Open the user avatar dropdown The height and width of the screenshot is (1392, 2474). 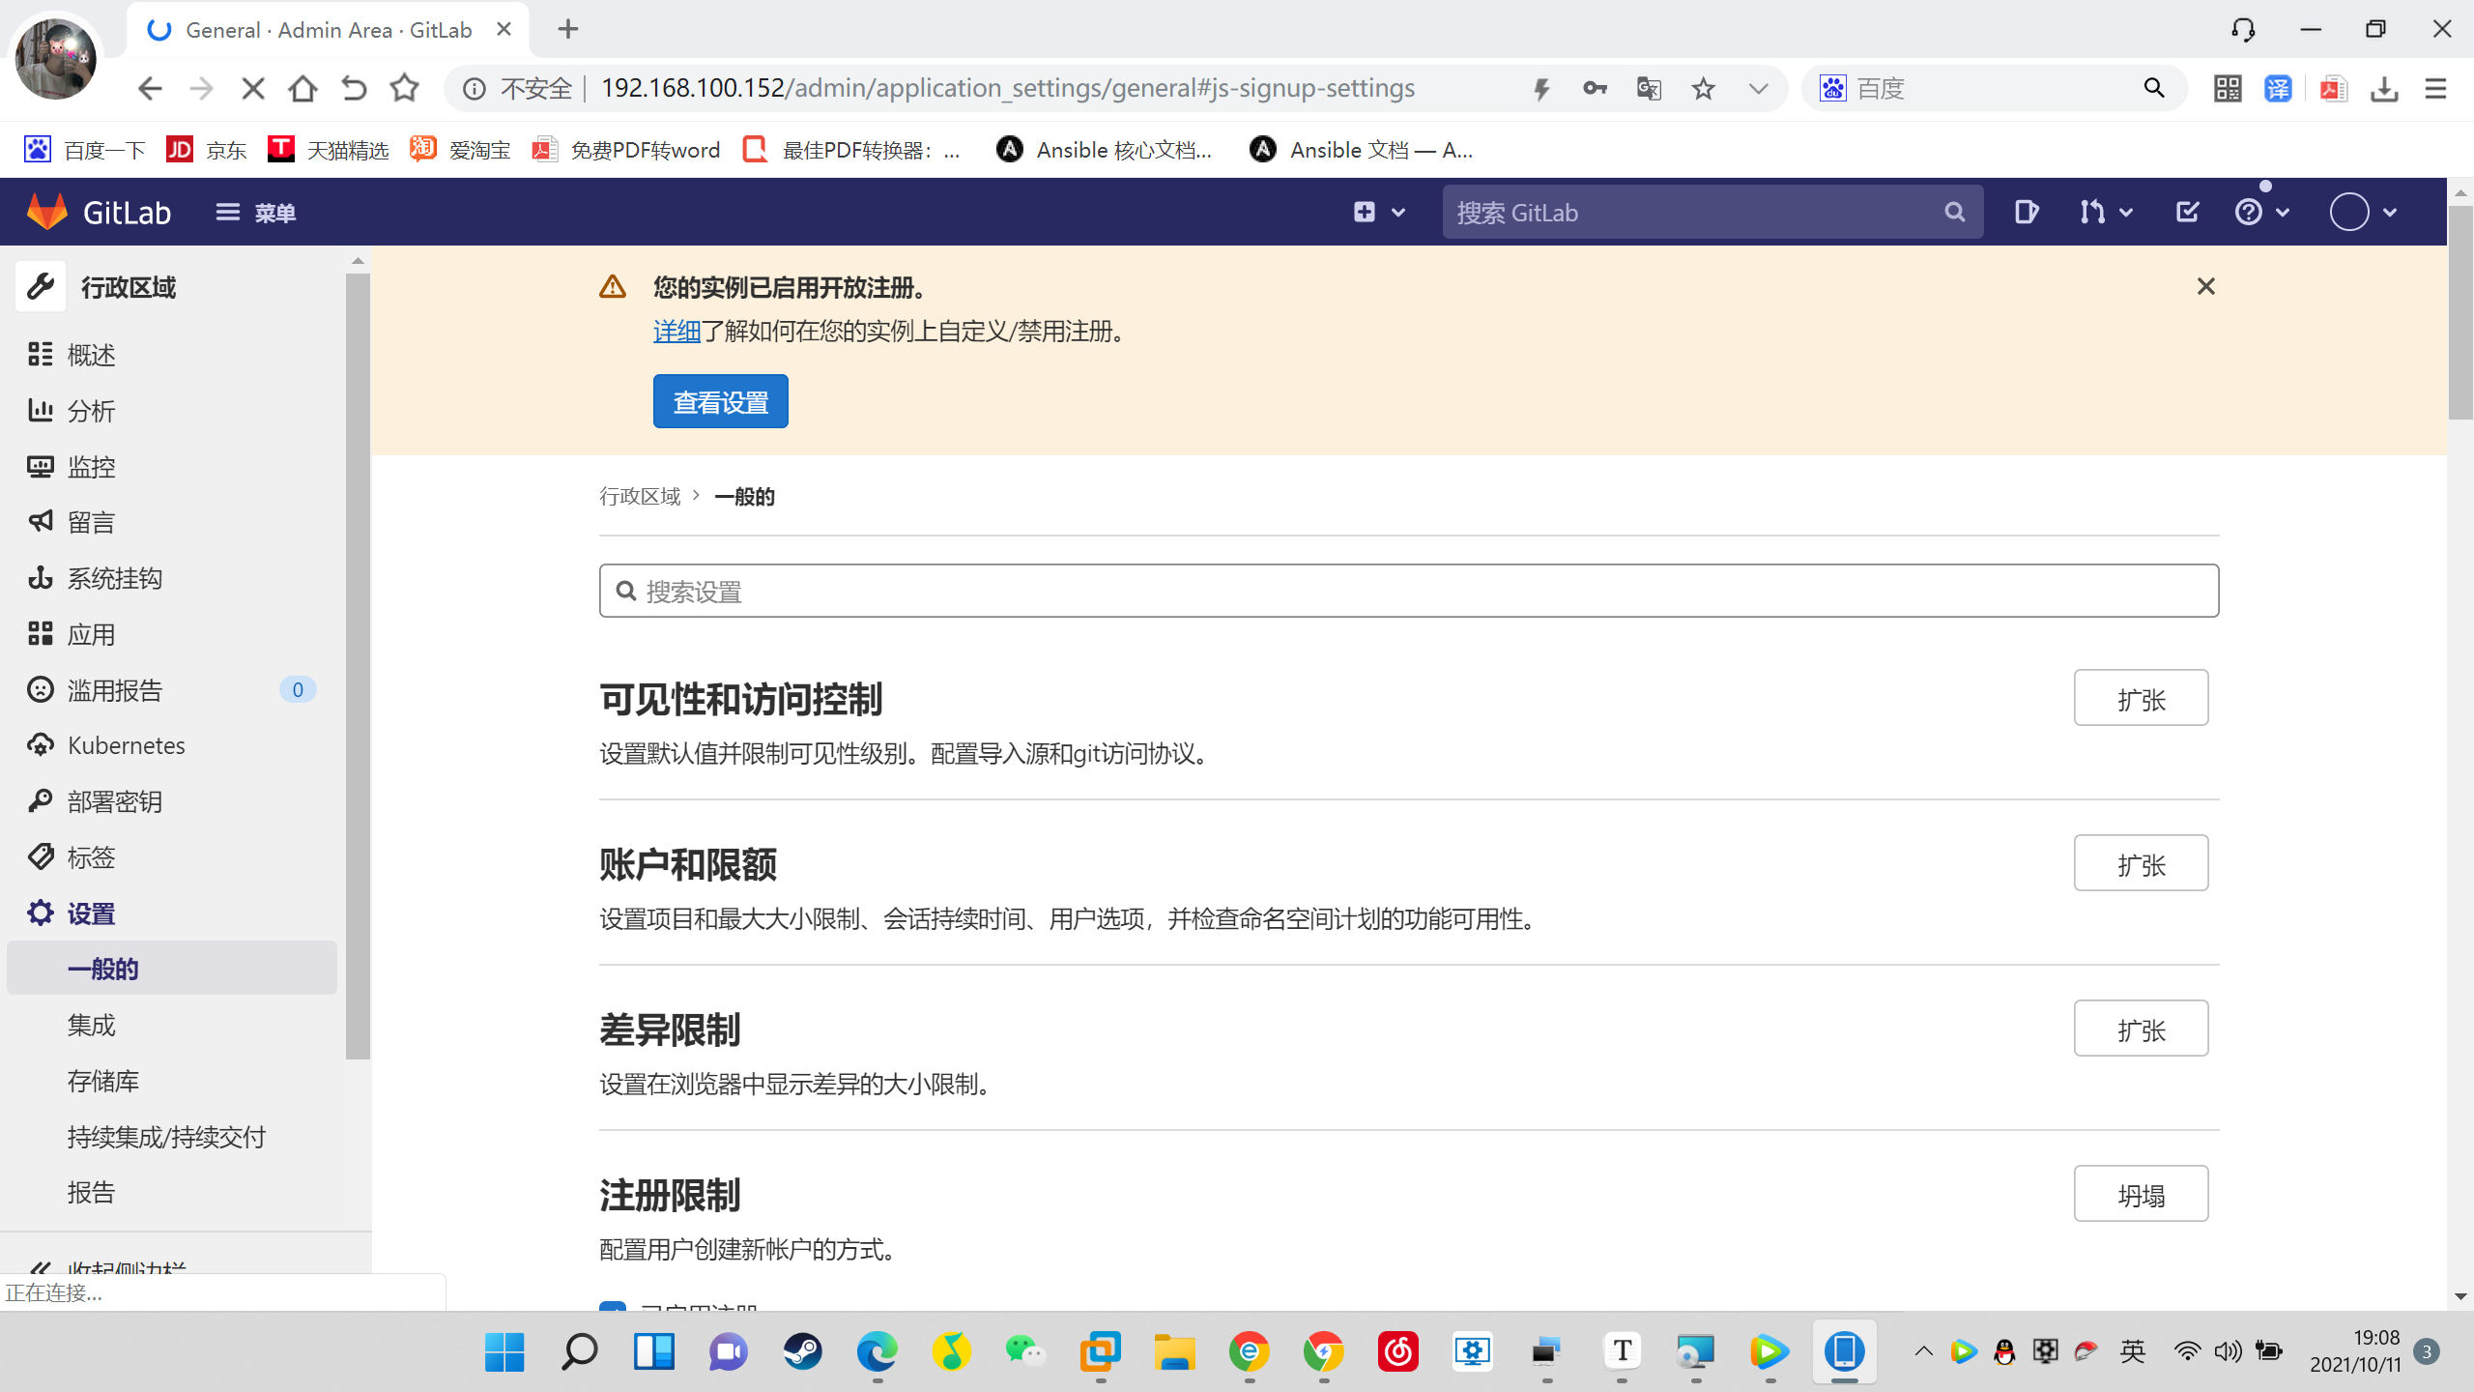2362,212
